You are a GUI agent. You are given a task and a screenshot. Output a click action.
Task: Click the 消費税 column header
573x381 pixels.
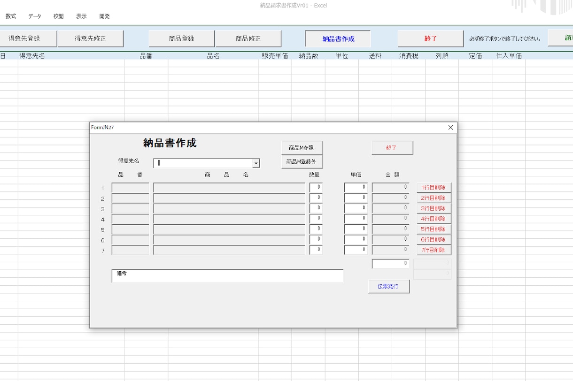(409, 56)
